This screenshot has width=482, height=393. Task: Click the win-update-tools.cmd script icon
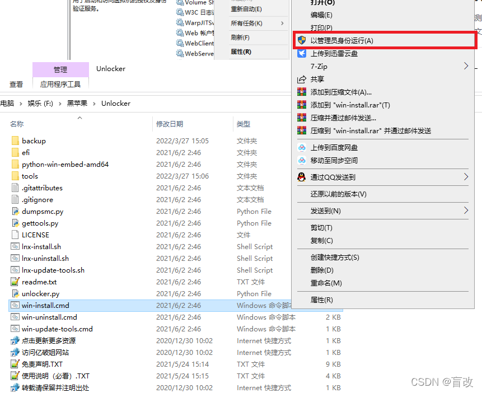(x=15, y=329)
